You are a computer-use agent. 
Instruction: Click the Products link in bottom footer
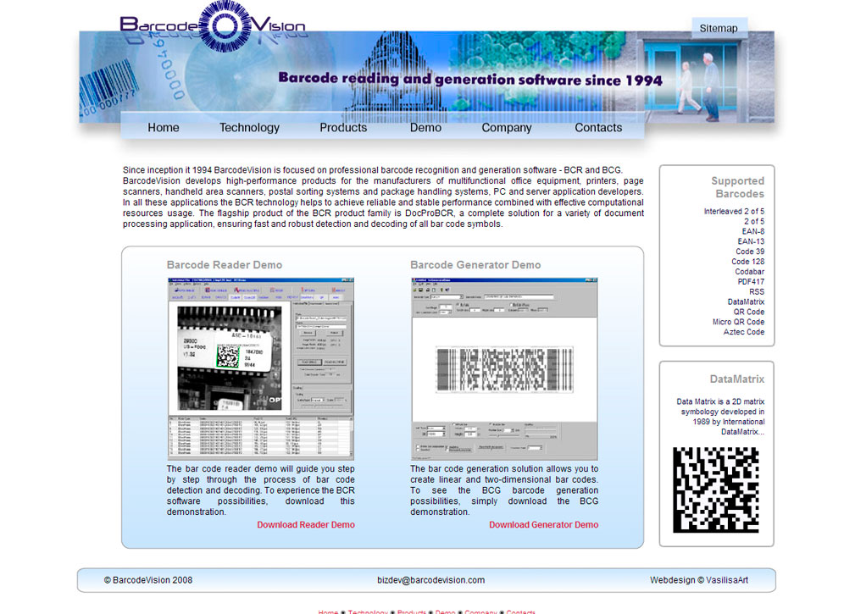pyautogui.click(x=412, y=611)
